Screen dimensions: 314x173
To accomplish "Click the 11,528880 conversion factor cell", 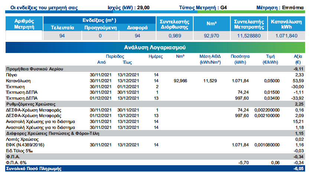I will (249, 36).
